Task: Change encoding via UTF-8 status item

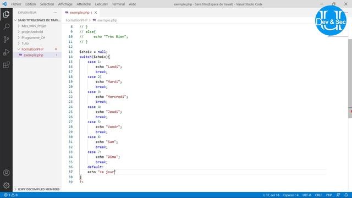Action: point(307,195)
